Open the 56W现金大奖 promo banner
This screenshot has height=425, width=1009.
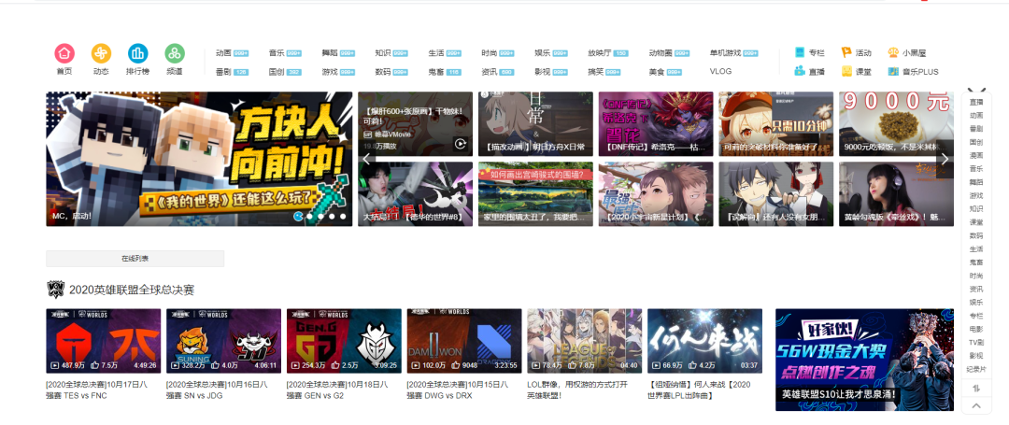(x=864, y=360)
